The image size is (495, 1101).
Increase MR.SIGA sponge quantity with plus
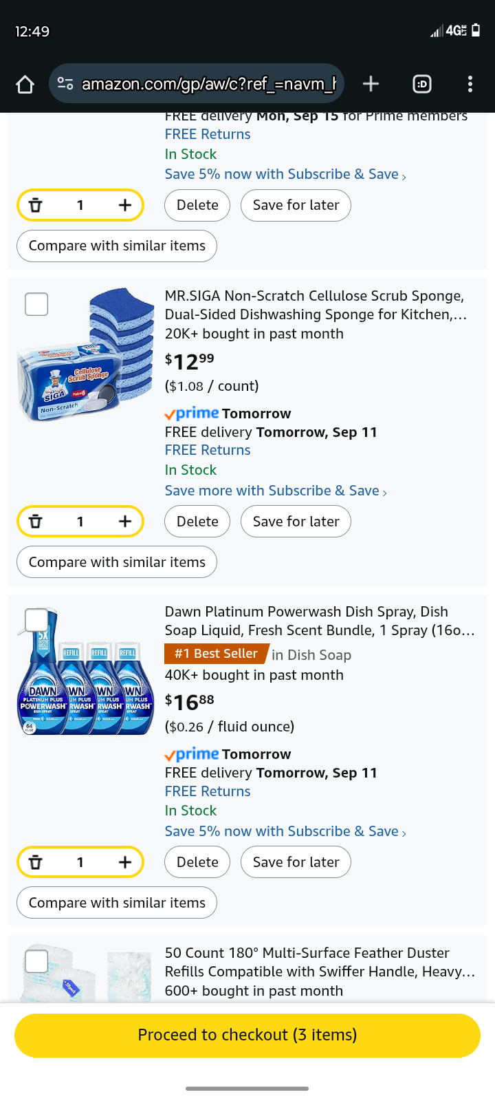124,522
